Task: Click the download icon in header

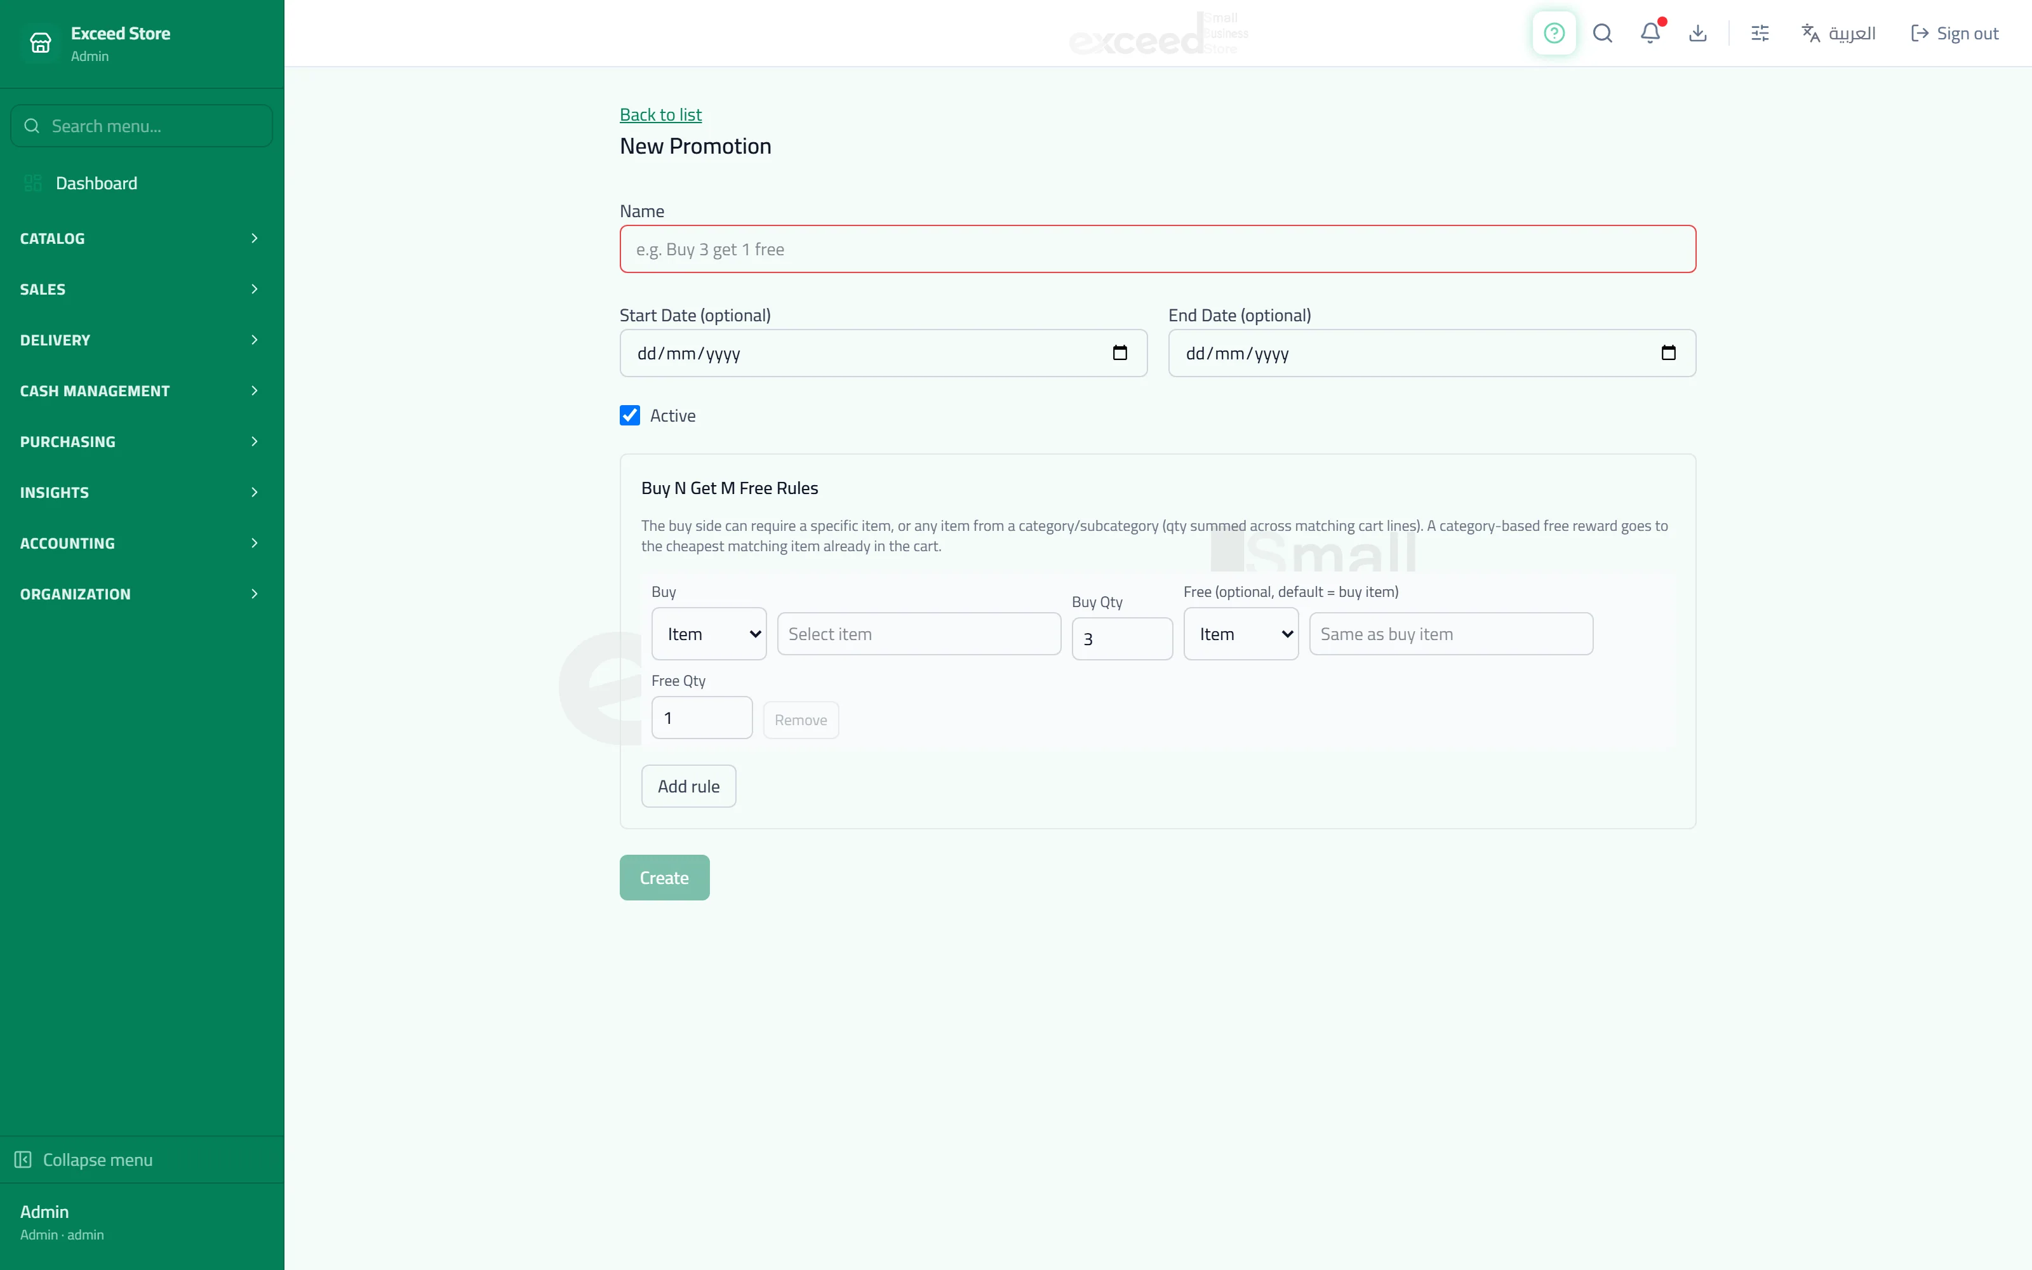Action: point(1698,33)
